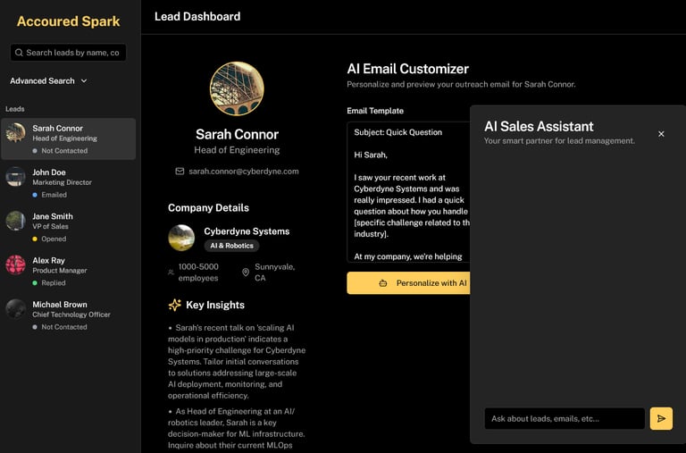
Task: Open the Alex Ray lead
Action: [68, 271]
